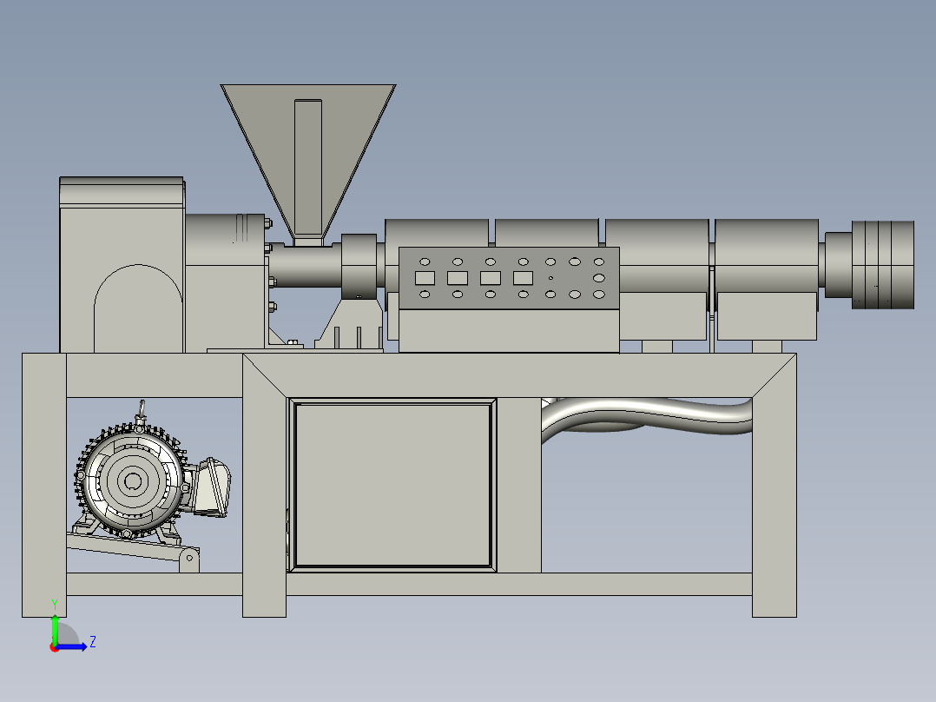Click the frame's far-left vertical leg

pyautogui.click(x=44, y=485)
